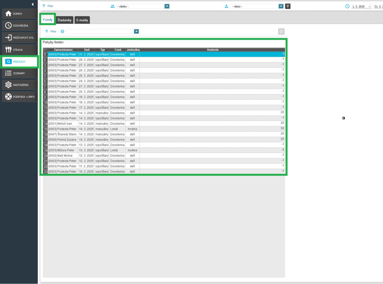Click the Hodnota column header
Screen dimensions: 383x284
tap(212, 50)
